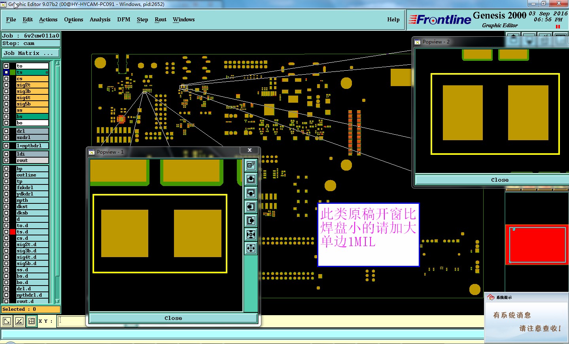This screenshot has height=344, width=569.
Task: Toggle display checkbox for layer 'sig2t'
Action: (6, 85)
